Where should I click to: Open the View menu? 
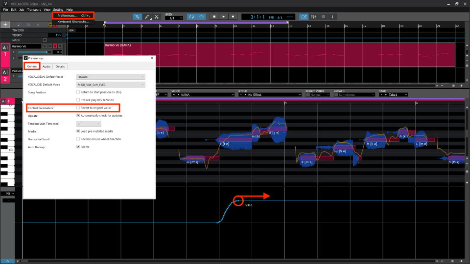(47, 10)
